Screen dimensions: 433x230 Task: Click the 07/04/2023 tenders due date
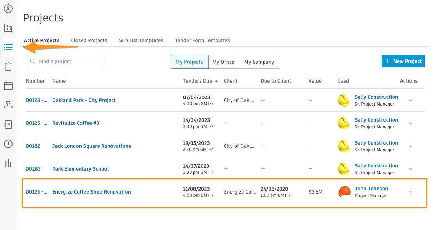[197, 97]
